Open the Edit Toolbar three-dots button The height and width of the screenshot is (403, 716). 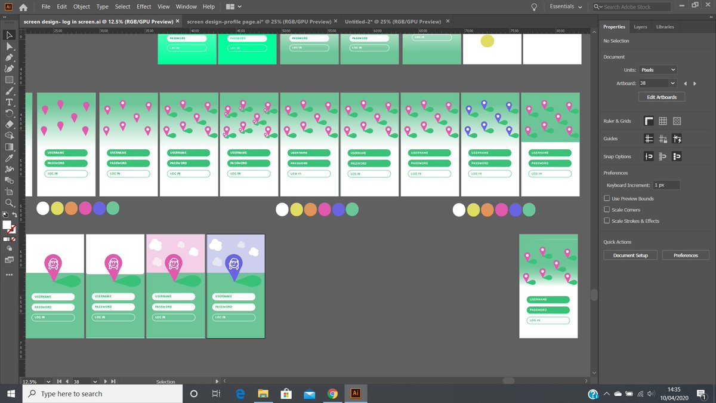tap(10, 275)
